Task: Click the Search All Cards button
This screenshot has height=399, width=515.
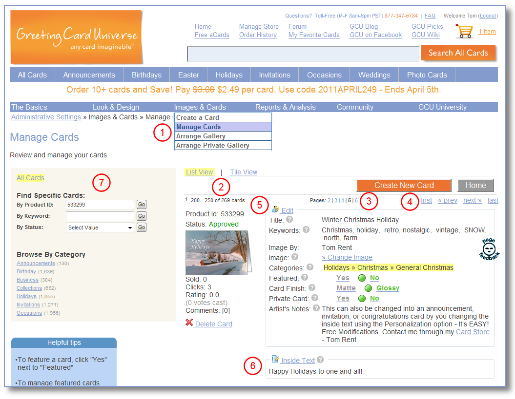Action: point(458,53)
